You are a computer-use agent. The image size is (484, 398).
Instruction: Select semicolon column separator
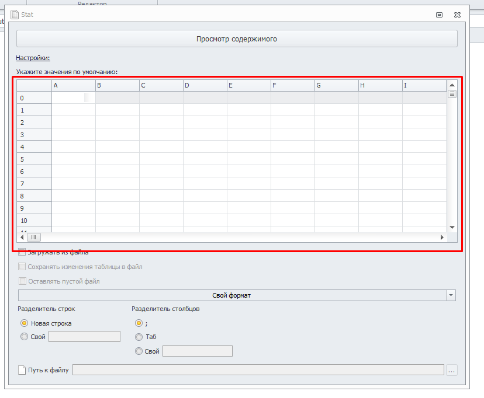[x=139, y=323]
